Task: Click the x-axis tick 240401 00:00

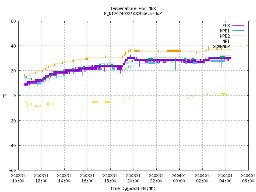Action: 179,178
